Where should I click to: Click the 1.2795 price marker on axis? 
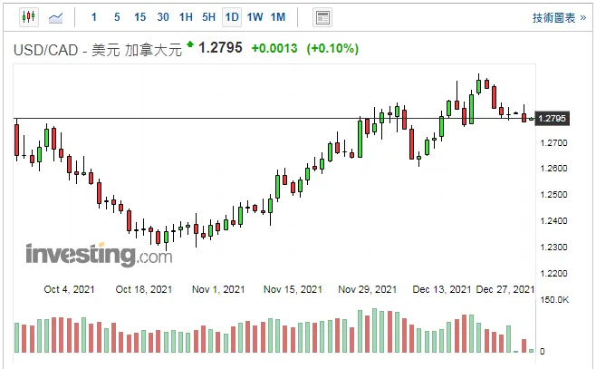[552, 118]
